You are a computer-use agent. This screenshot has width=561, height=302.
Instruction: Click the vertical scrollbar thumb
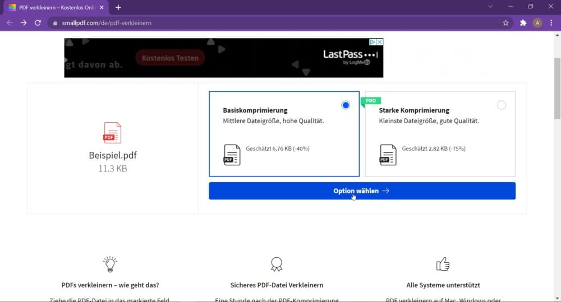pyautogui.click(x=557, y=89)
